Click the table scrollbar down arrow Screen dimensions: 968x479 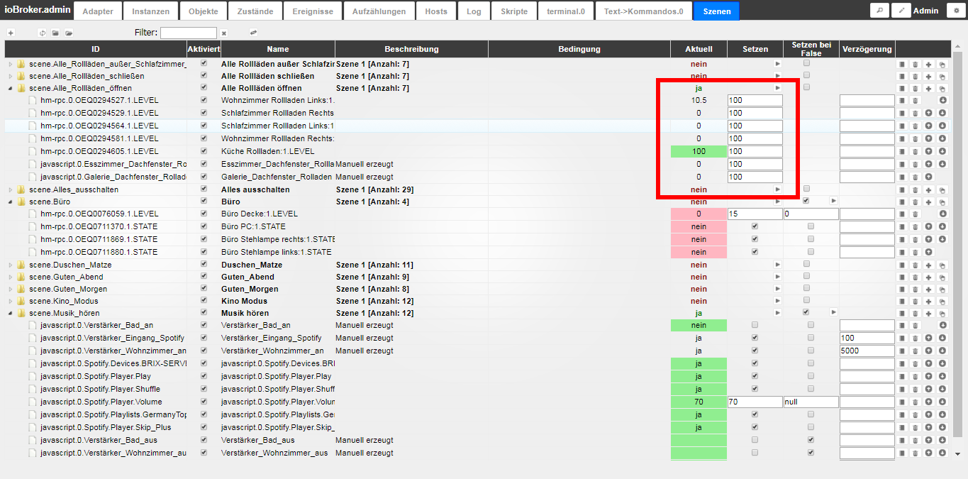tap(957, 453)
